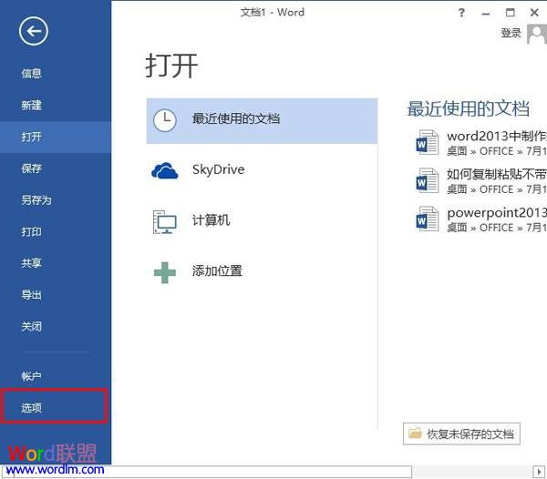The width and height of the screenshot is (547, 479).
Task: Choose 另存为 from the sidebar
Action: [x=36, y=200]
